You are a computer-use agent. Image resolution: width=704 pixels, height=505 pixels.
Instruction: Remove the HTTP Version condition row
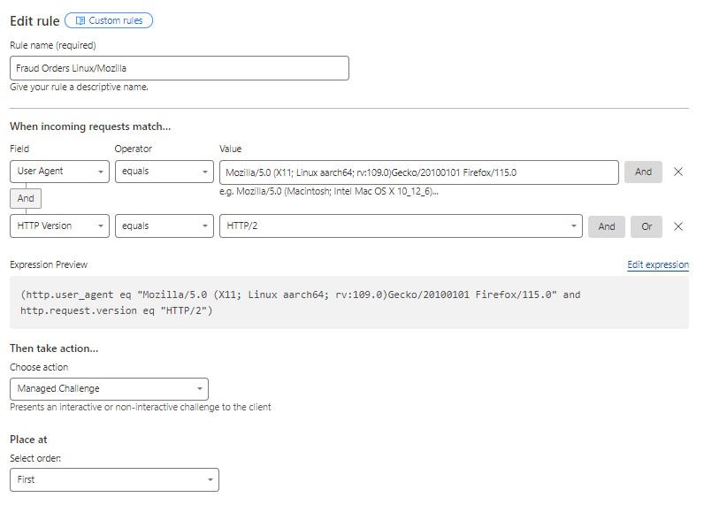(678, 226)
